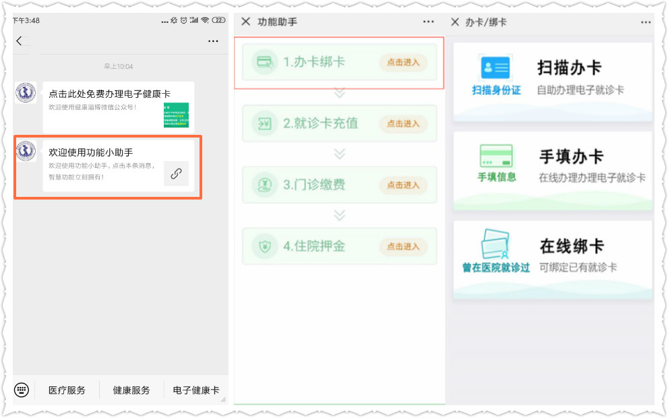Screen dimensions: 668x418
Task: Click 点击进入 for 1.办卡绑卡
Action: point(403,62)
